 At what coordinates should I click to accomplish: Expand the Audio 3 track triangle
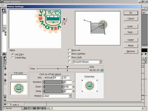tap(11, 104)
